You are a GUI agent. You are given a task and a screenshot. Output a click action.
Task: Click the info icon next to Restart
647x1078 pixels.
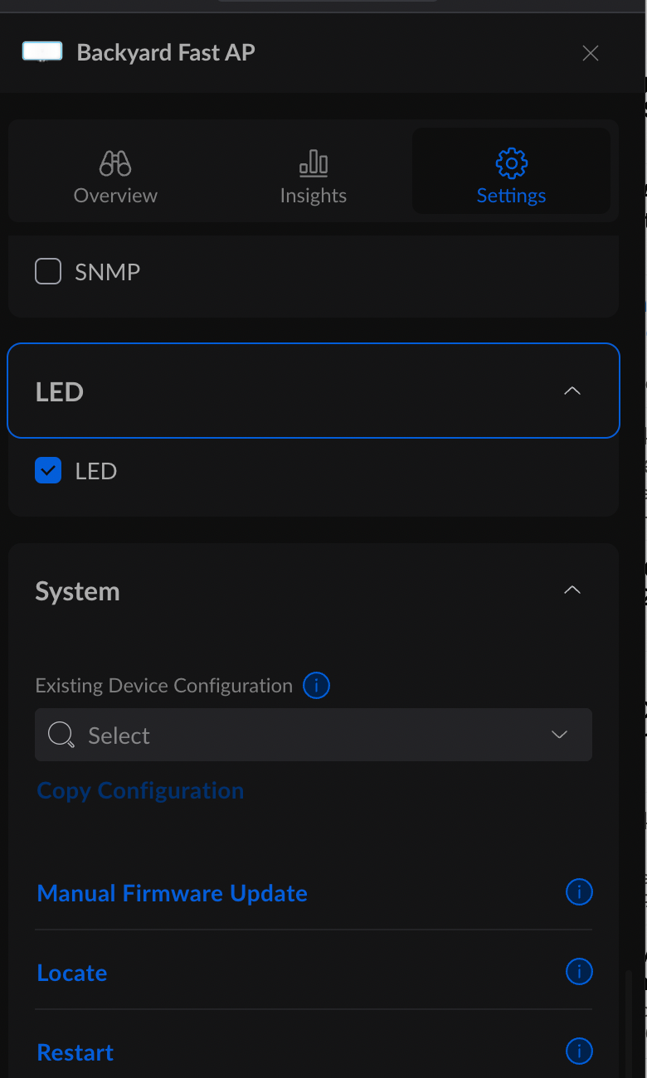pyautogui.click(x=579, y=1051)
